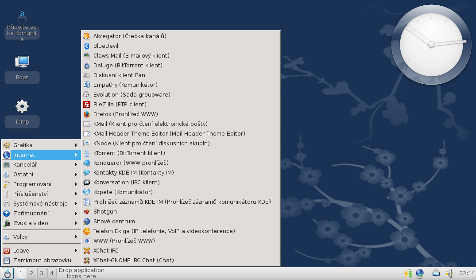Expand the Příslušenství submenu arrow
Viewport: 476px width, 280px height.
pos(76,194)
